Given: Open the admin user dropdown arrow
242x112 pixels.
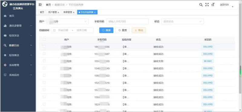Looking at the screenshot, I should point(233,7).
